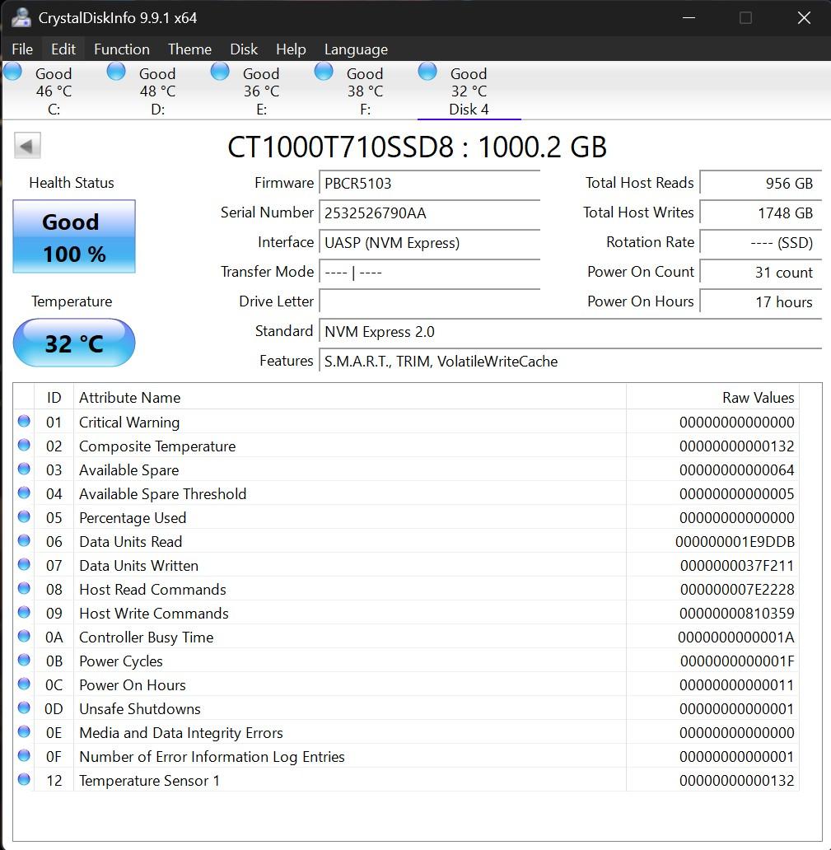Click the CrystalDiskInfo app icon in title bar
The image size is (831, 850).
coord(21,17)
